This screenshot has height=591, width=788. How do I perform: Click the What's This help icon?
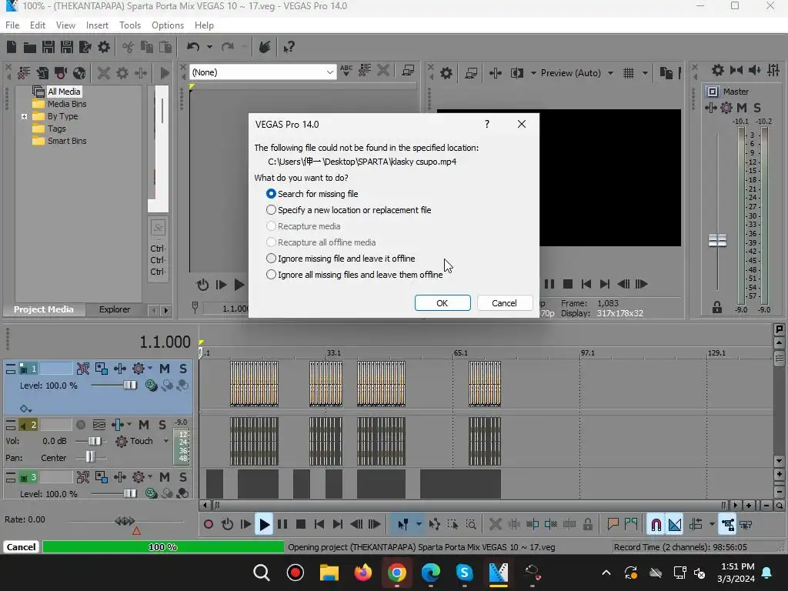pyautogui.click(x=289, y=47)
